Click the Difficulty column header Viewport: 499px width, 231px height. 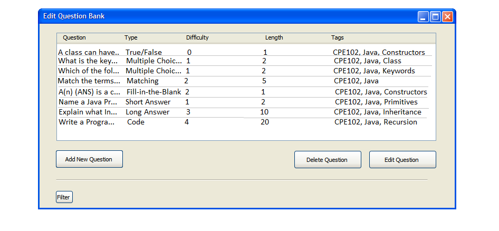(x=197, y=38)
